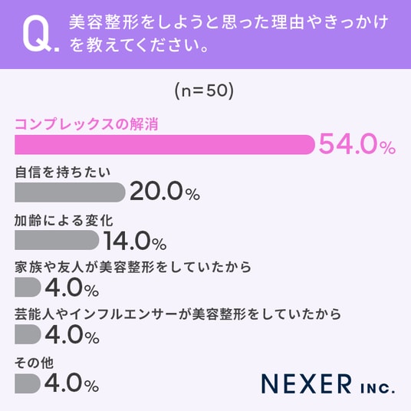This screenshot has width=411, height=411.
Task: Click the 20.0% value text
Action: [x=165, y=191]
